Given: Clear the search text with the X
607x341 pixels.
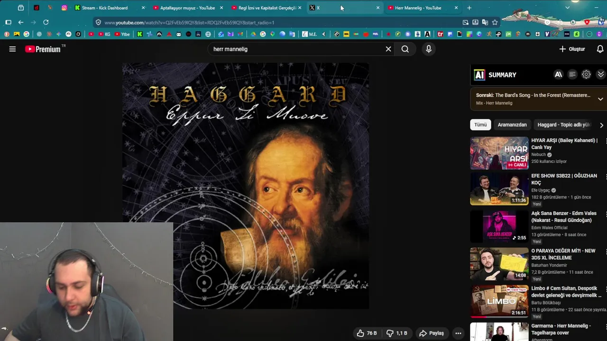Looking at the screenshot, I should point(388,49).
